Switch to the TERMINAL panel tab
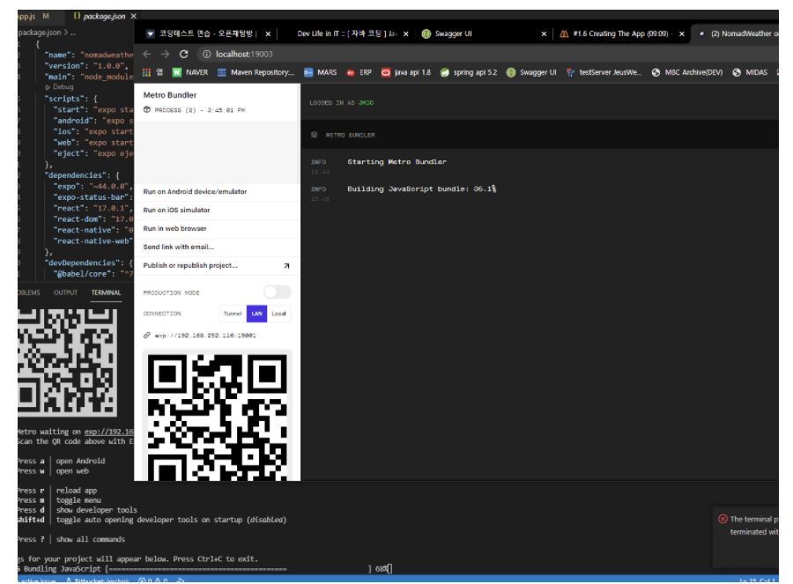Viewport: 793px width, 584px height. coord(107,292)
